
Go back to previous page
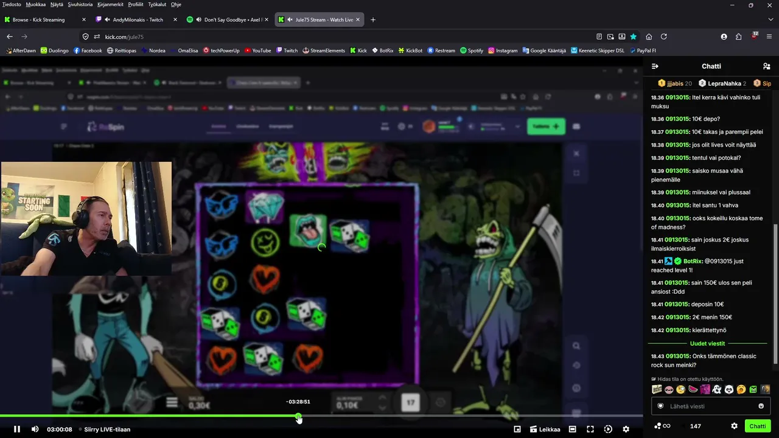10,36
